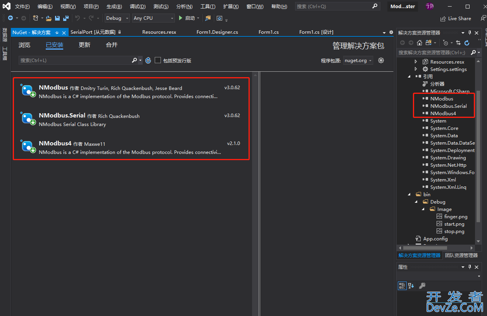Refresh the NuGet package list

[x=148, y=60]
